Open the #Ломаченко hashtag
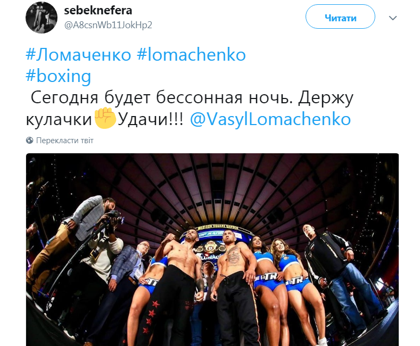420x346 pixels. click(x=78, y=55)
